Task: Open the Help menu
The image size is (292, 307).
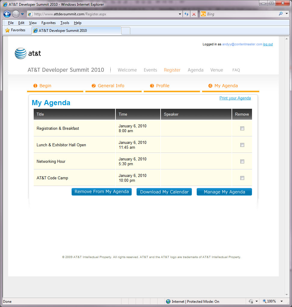Action: pos(77,23)
